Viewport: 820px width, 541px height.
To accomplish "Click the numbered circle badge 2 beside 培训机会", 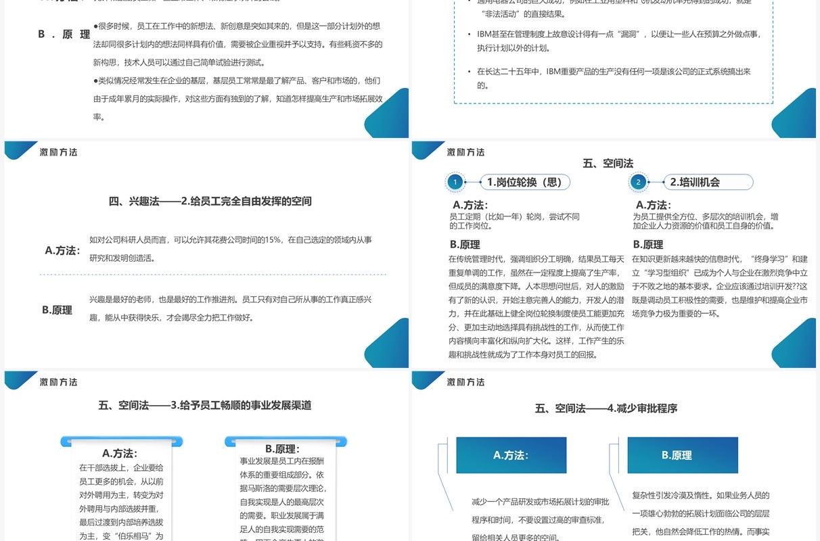I will point(638,182).
